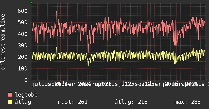Click the legtöbb legend label

click(26, 95)
